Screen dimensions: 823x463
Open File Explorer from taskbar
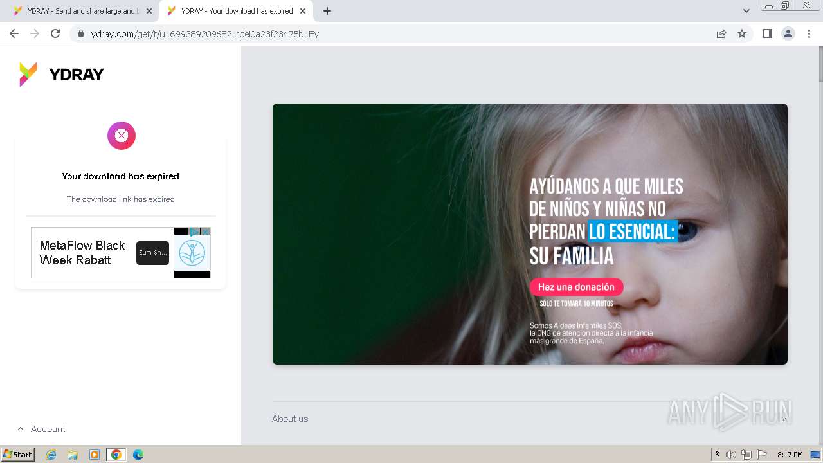(x=73, y=455)
